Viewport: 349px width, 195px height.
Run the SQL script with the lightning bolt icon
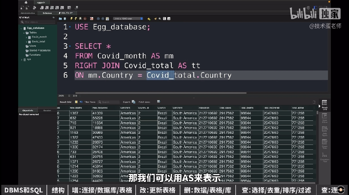pos(71,18)
